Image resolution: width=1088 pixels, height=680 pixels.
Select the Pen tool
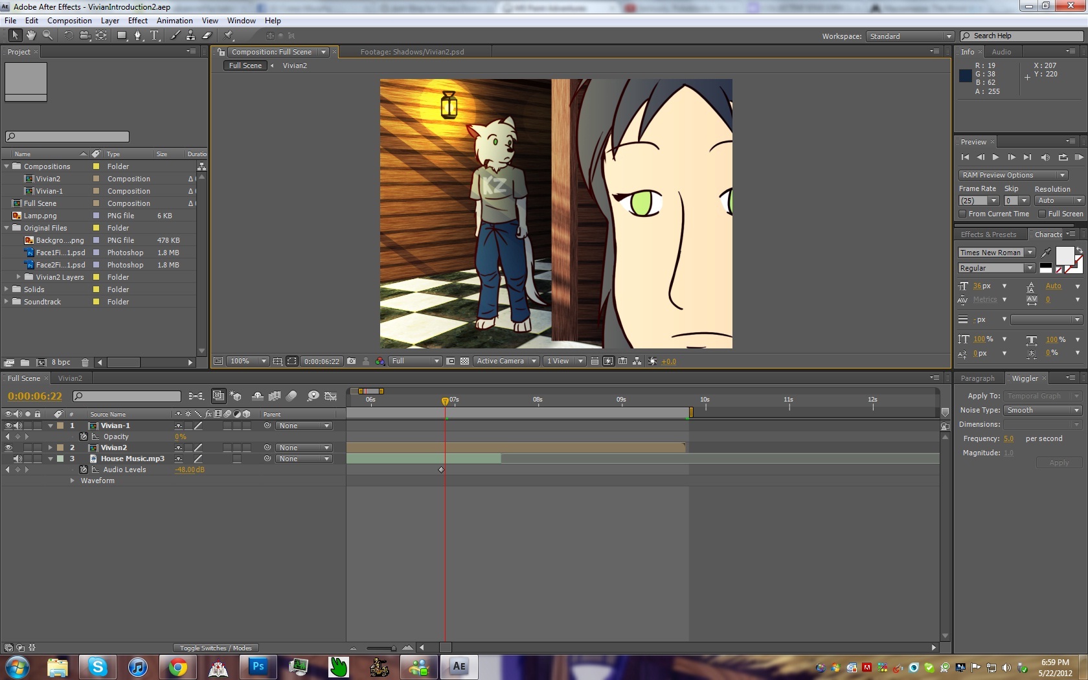[138, 36]
